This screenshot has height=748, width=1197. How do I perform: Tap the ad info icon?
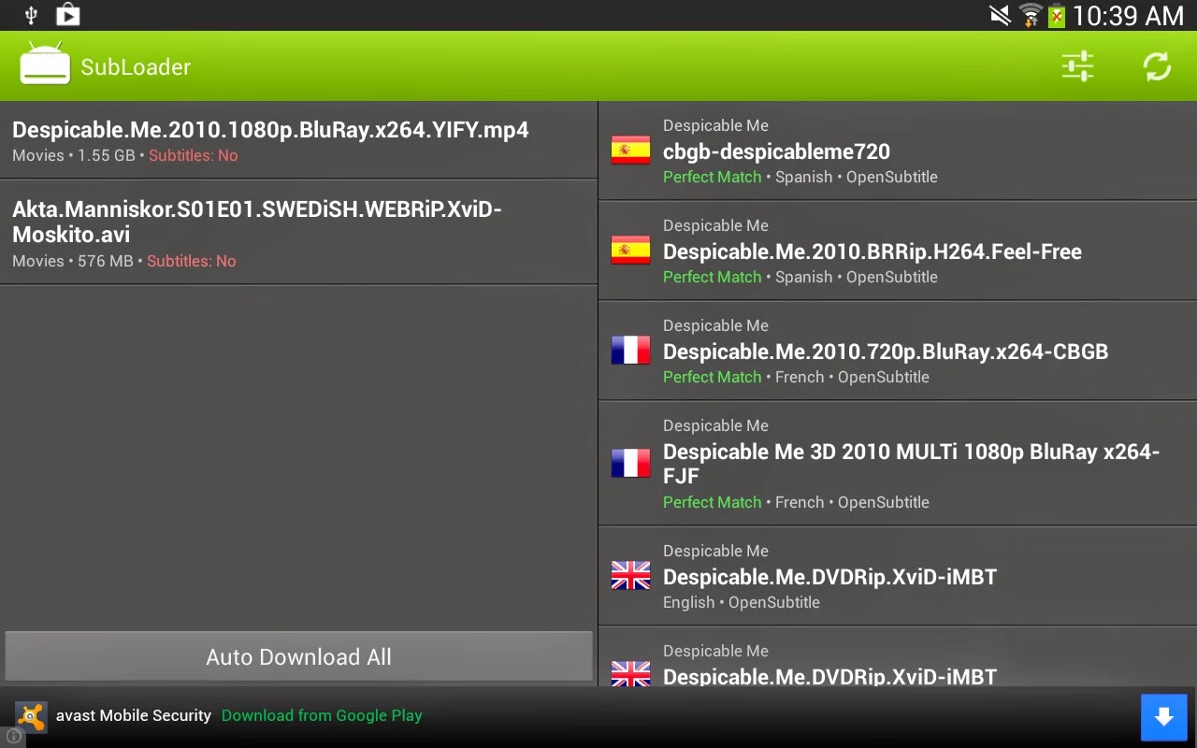click(x=13, y=736)
